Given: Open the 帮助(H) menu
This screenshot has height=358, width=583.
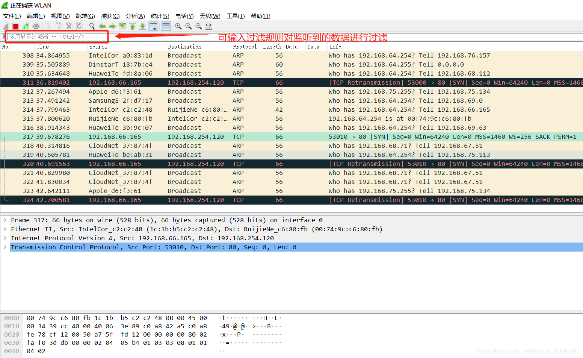Looking at the screenshot, I should 261,16.
